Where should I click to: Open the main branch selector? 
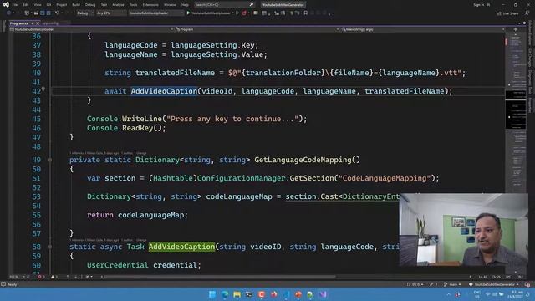click(452, 284)
